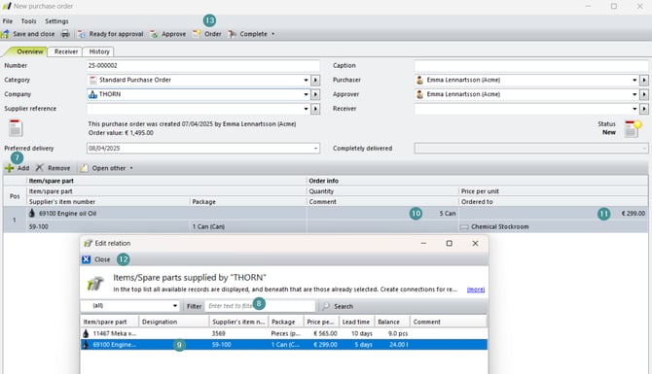
Task: Close the Edit relation dialog via Close button
Action: pyautogui.click(x=96, y=259)
